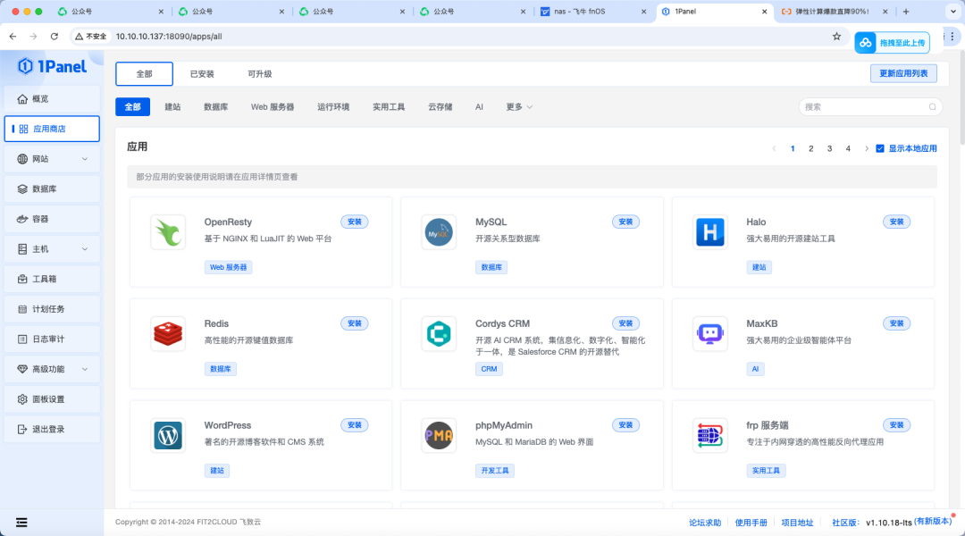
Task: Go to page 3 of apps
Action: [x=829, y=148]
